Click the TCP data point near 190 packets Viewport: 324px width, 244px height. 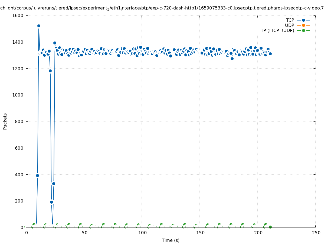(51, 202)
